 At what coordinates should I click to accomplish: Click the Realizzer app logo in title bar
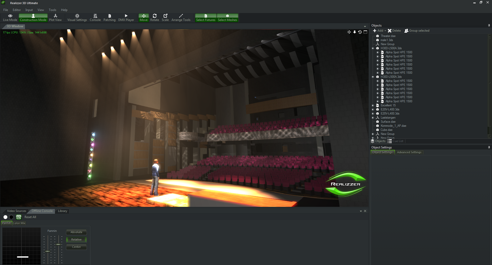click(x=3, y=3)
